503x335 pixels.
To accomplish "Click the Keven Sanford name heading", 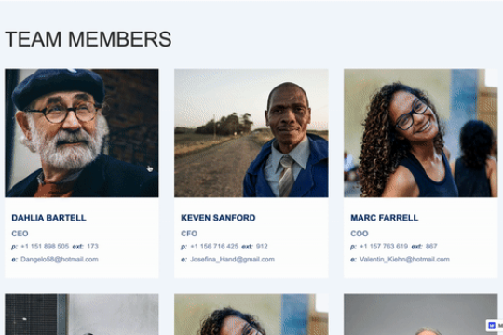I will click(x=218, y=218).
